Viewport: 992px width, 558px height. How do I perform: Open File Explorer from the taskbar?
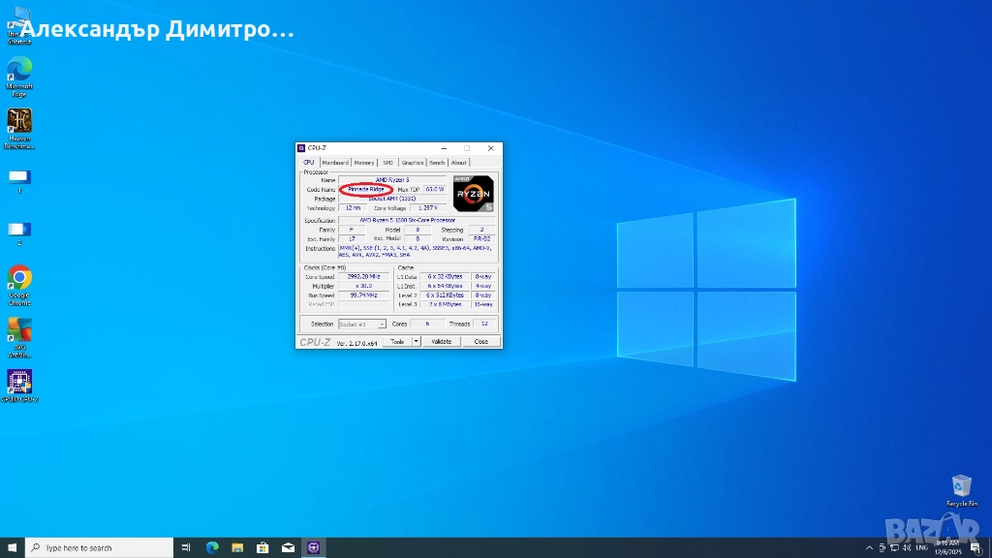236,547
